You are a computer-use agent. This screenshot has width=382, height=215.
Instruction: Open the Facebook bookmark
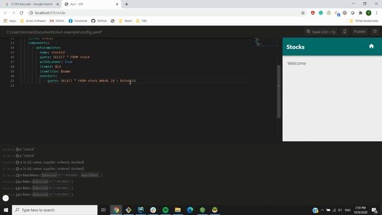tap(78, 21)
